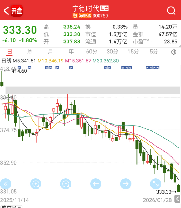
Task: Switch to the 月 monthly tab
Action: [x=50, y=52]
